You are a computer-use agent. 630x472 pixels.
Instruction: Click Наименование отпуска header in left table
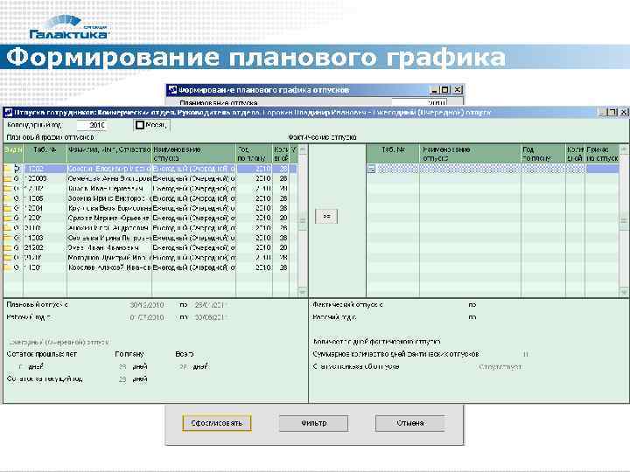193,154
